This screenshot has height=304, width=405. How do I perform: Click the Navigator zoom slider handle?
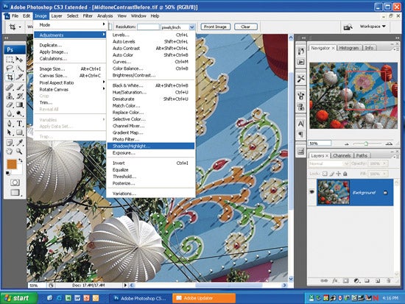click(x=366, y=144)
